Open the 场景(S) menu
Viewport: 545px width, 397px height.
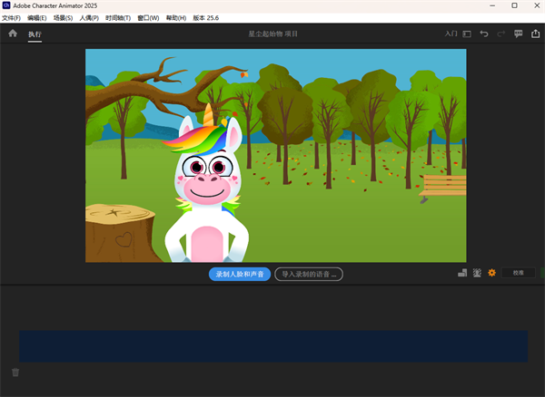(x=63, y=18)
